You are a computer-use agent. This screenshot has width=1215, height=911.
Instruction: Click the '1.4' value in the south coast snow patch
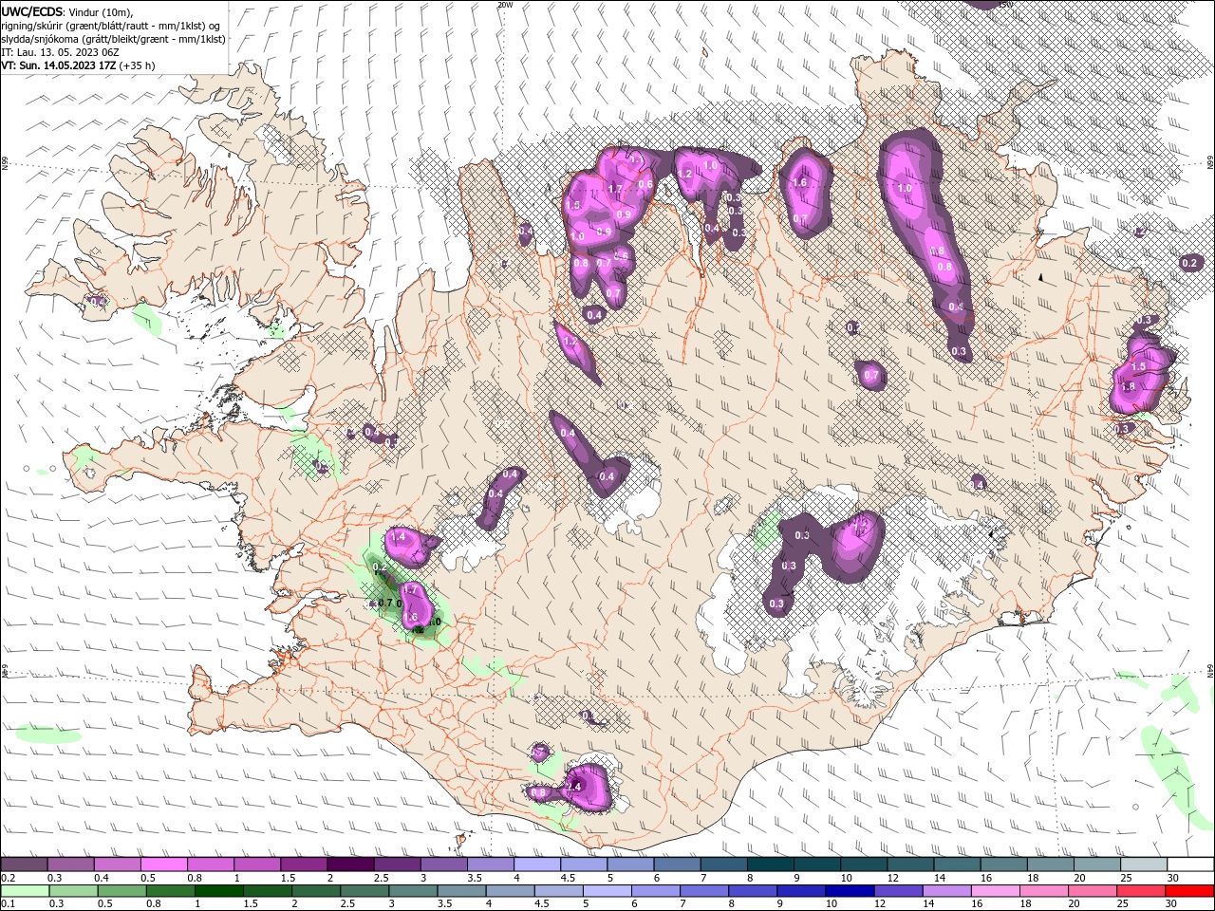coord(572,787)
